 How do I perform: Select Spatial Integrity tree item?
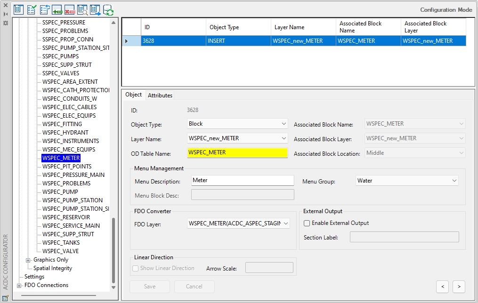tap(53, 268)
